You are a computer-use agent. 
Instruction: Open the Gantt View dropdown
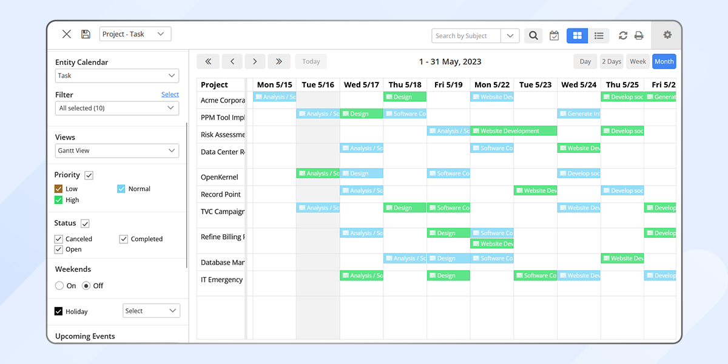[117, 150]
